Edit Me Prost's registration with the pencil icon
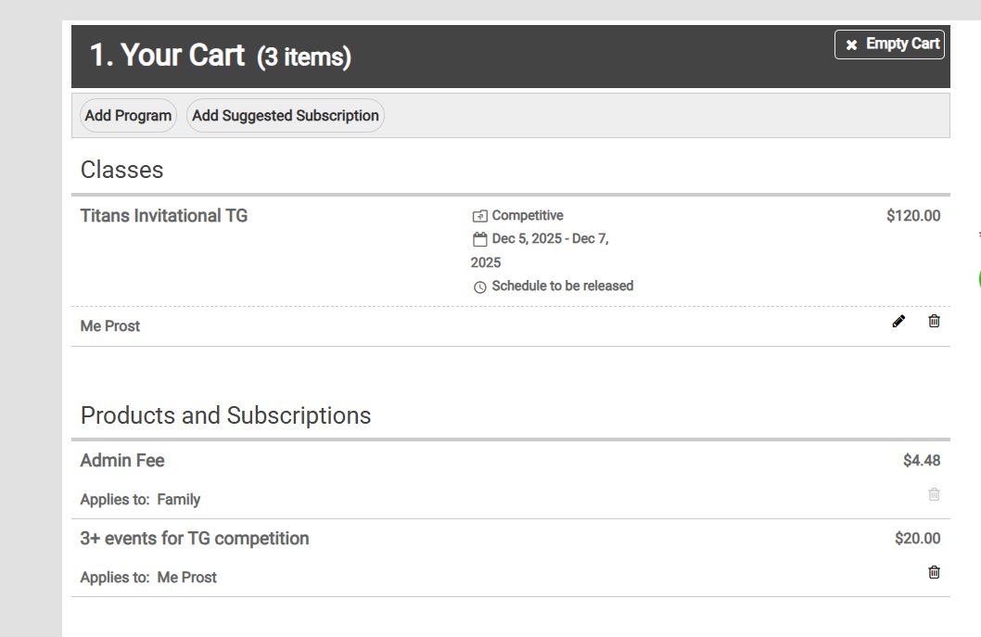 898,321
